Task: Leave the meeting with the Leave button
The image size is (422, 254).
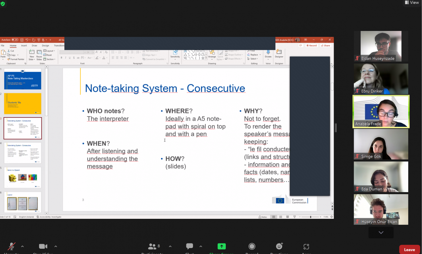Action: (x=409, y=249)
